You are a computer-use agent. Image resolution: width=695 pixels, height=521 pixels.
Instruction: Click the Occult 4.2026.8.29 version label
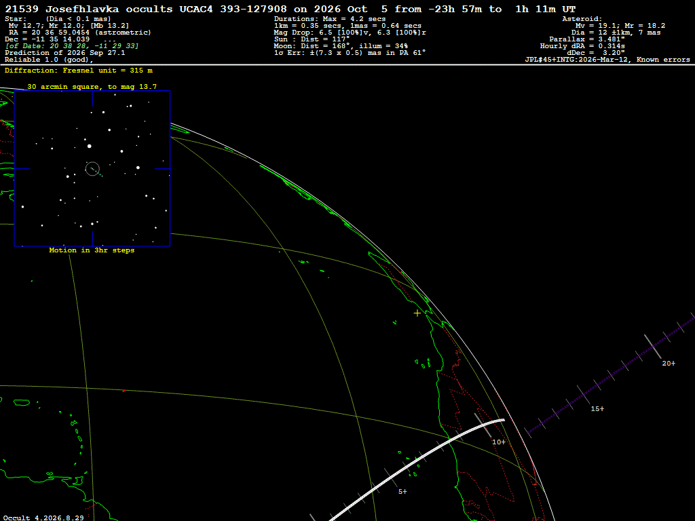(x=43, y=518)
